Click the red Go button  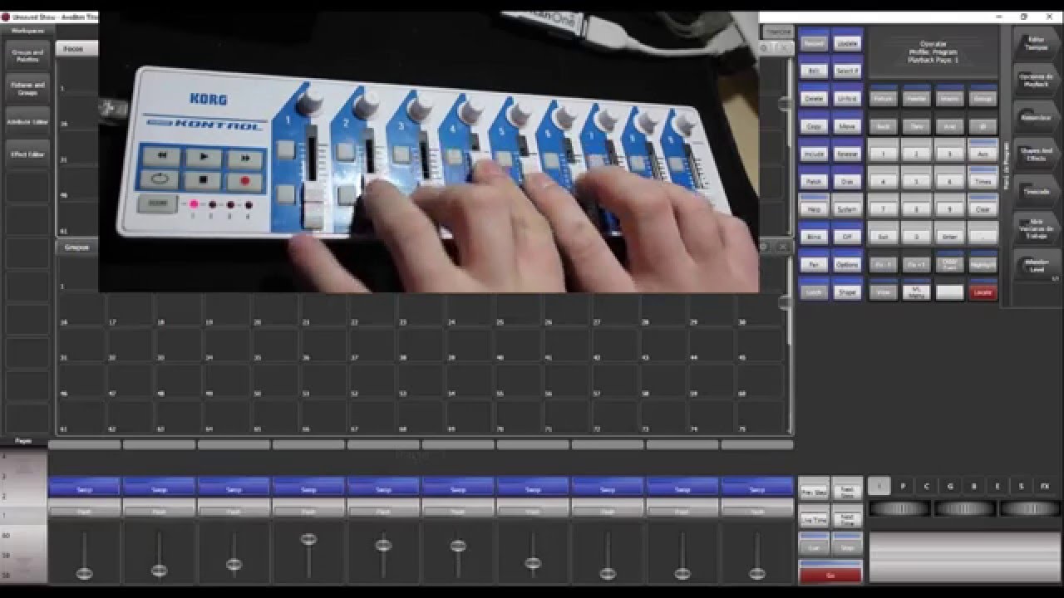[831, 573]
